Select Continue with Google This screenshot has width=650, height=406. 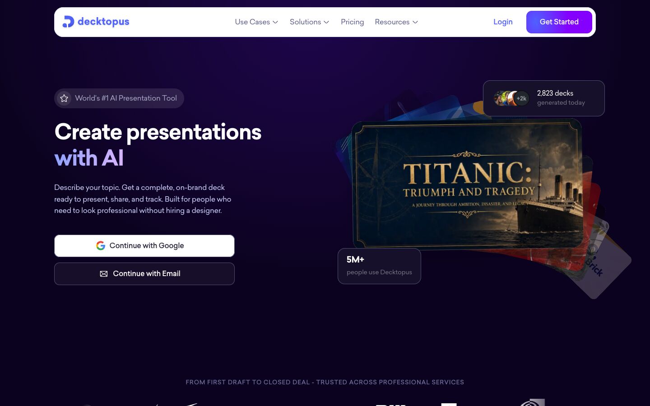point(144,246)
